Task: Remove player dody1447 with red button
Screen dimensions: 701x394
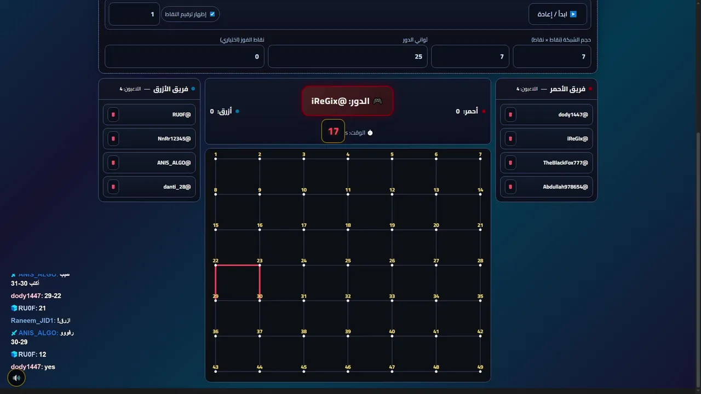Action: [x=510, y=115]
